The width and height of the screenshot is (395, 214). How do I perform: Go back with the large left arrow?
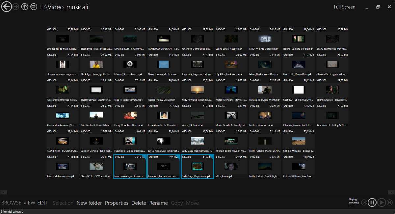[x=6, y=7]
